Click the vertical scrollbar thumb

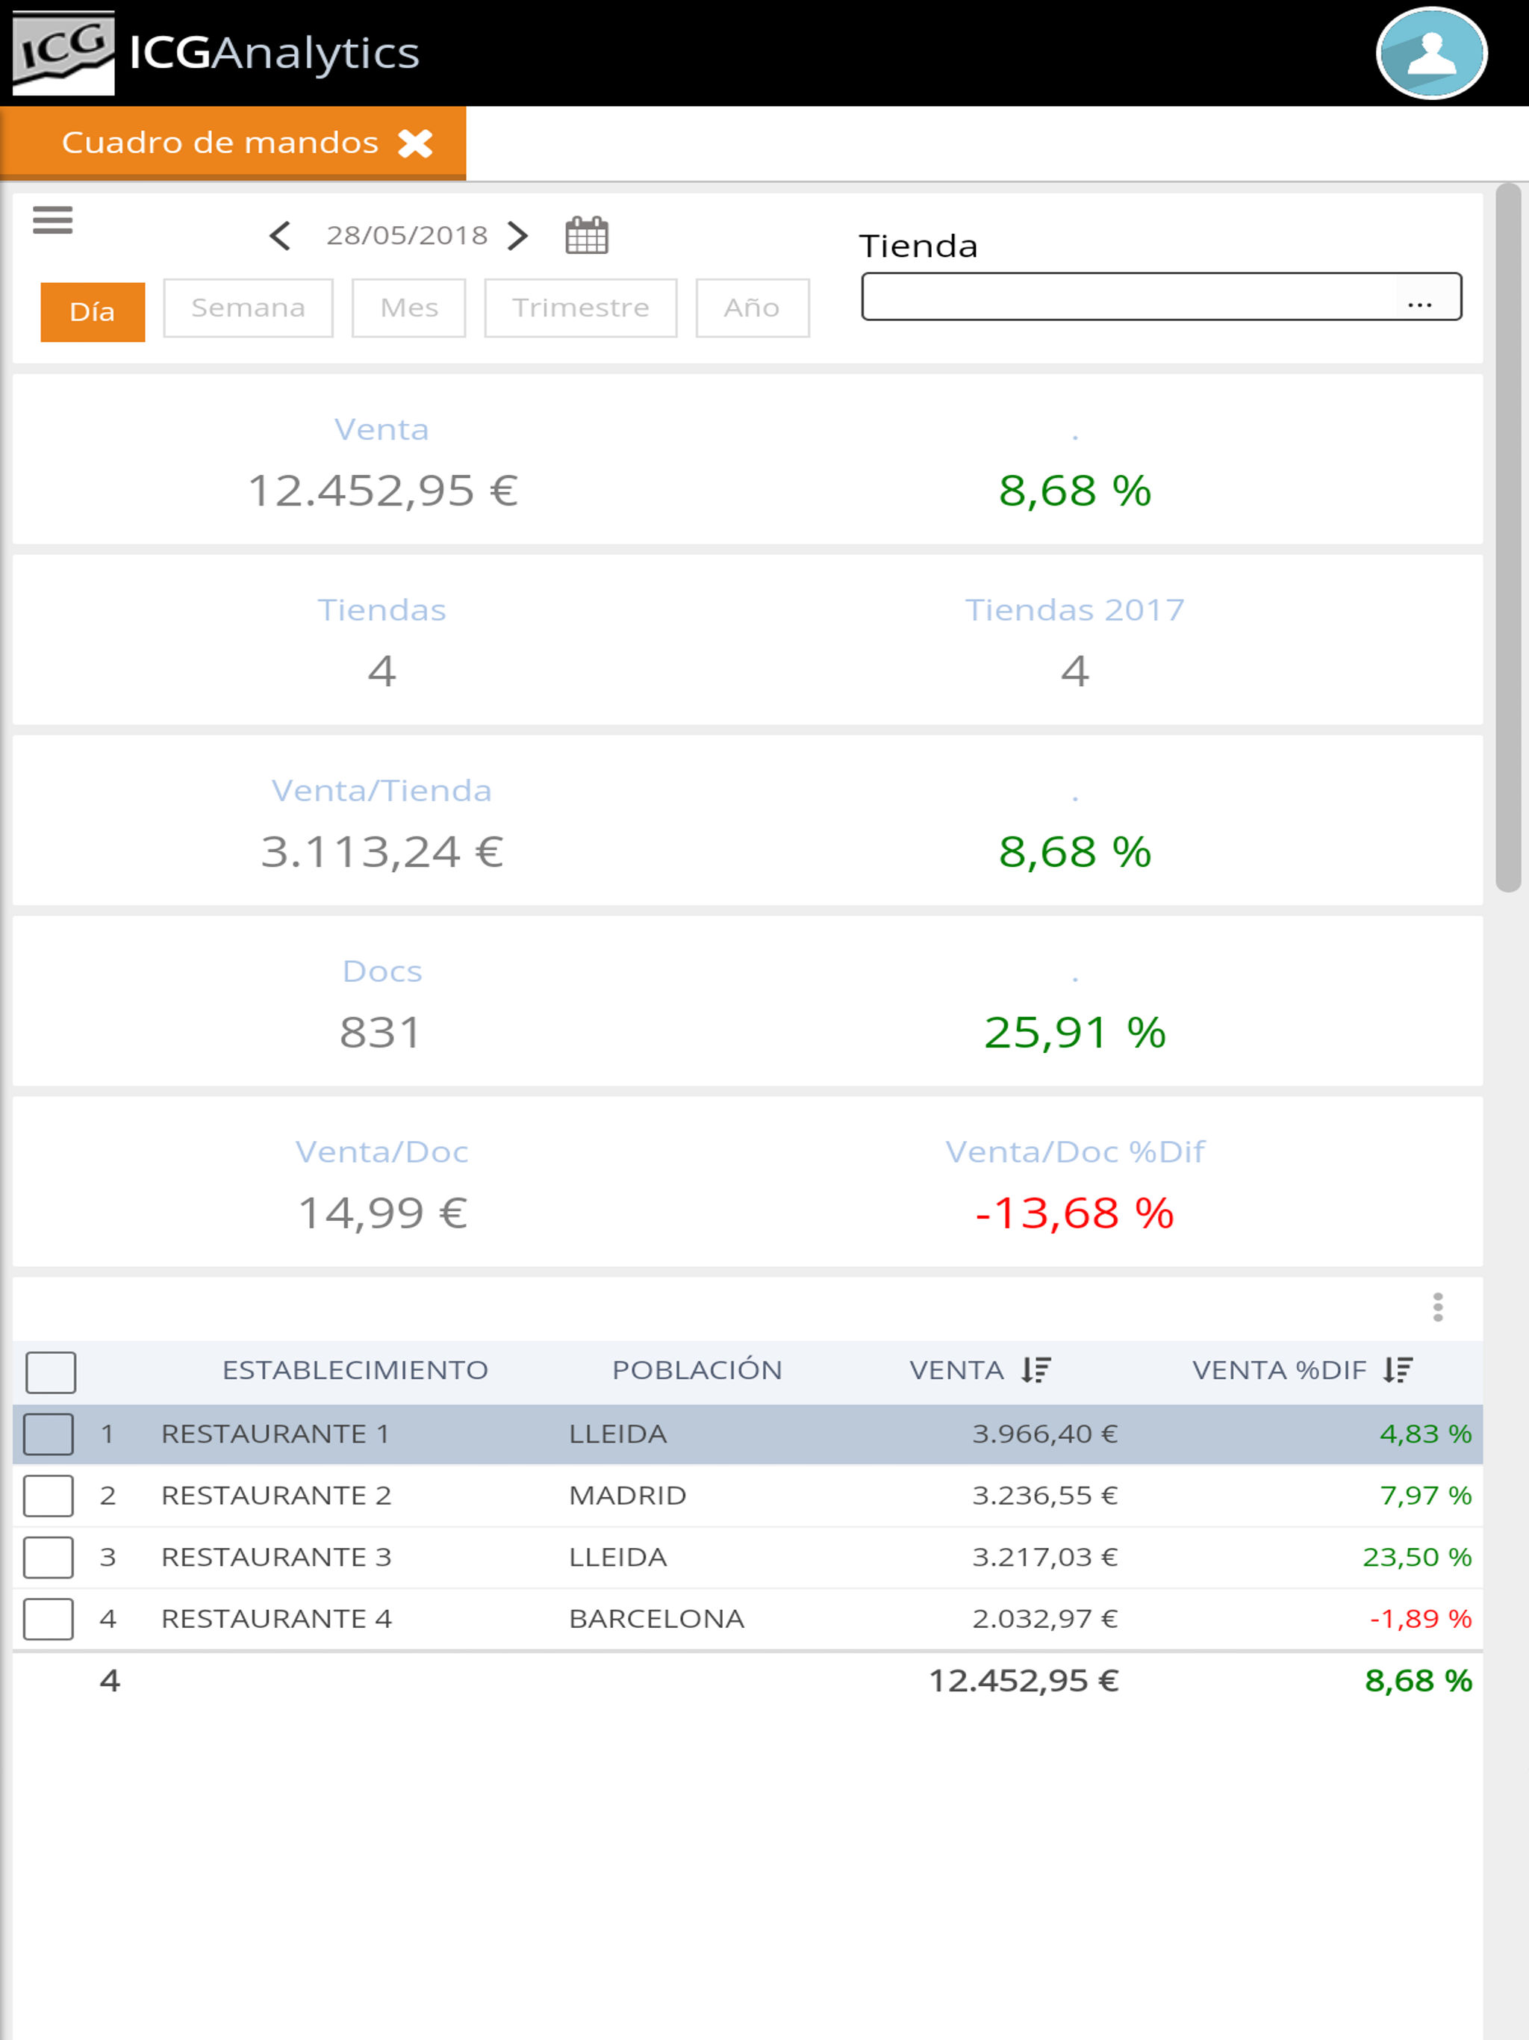pos(1508,538)
